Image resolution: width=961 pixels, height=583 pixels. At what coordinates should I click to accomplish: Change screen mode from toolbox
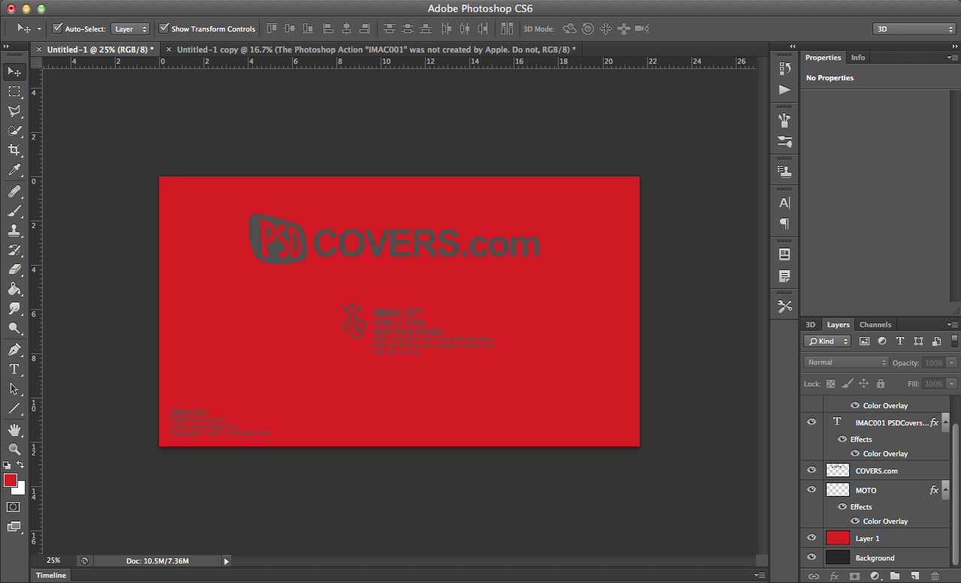pos(14,527)
